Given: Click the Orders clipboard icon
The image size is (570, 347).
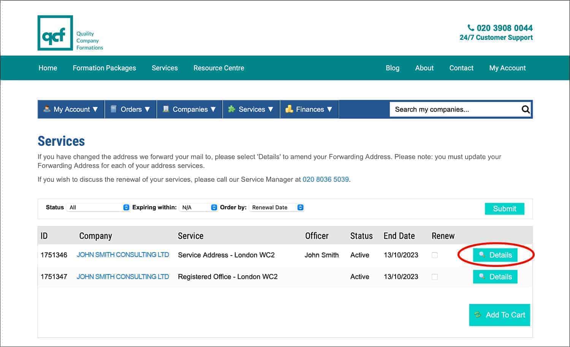Looking at the screenshot, I should click(113, 109).
